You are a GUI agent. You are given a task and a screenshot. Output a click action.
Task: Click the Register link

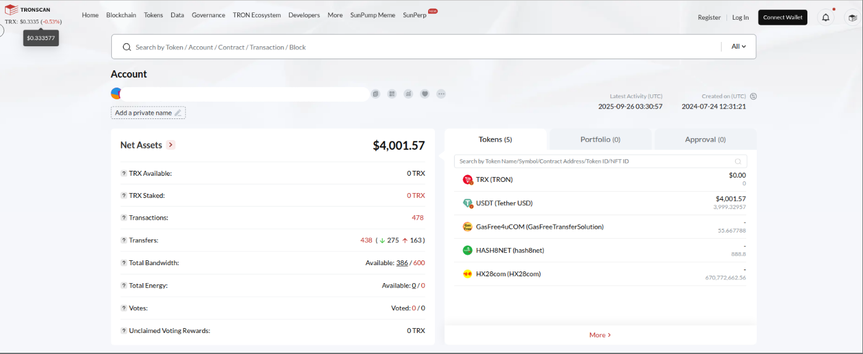(x=709, y=17)
